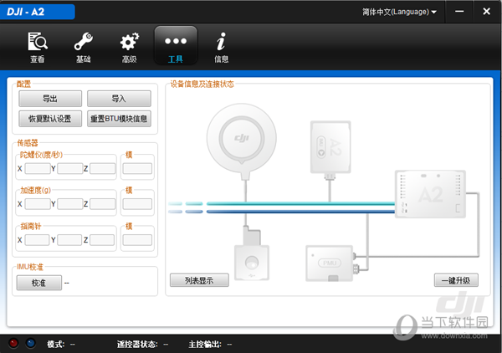Click the IMU 校准 button
The height and width of the screenshot is (353, 502).
tap(38, 283)
